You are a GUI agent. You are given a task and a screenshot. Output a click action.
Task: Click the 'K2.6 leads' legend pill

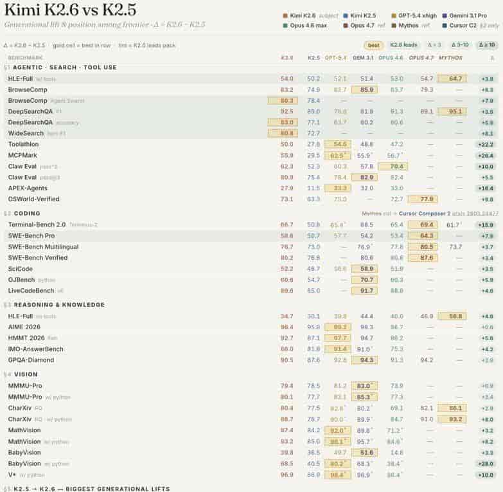(403, 45)
